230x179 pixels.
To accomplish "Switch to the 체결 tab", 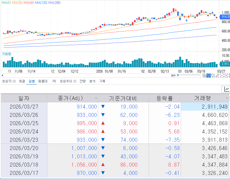I will click(x=22, y=81).
